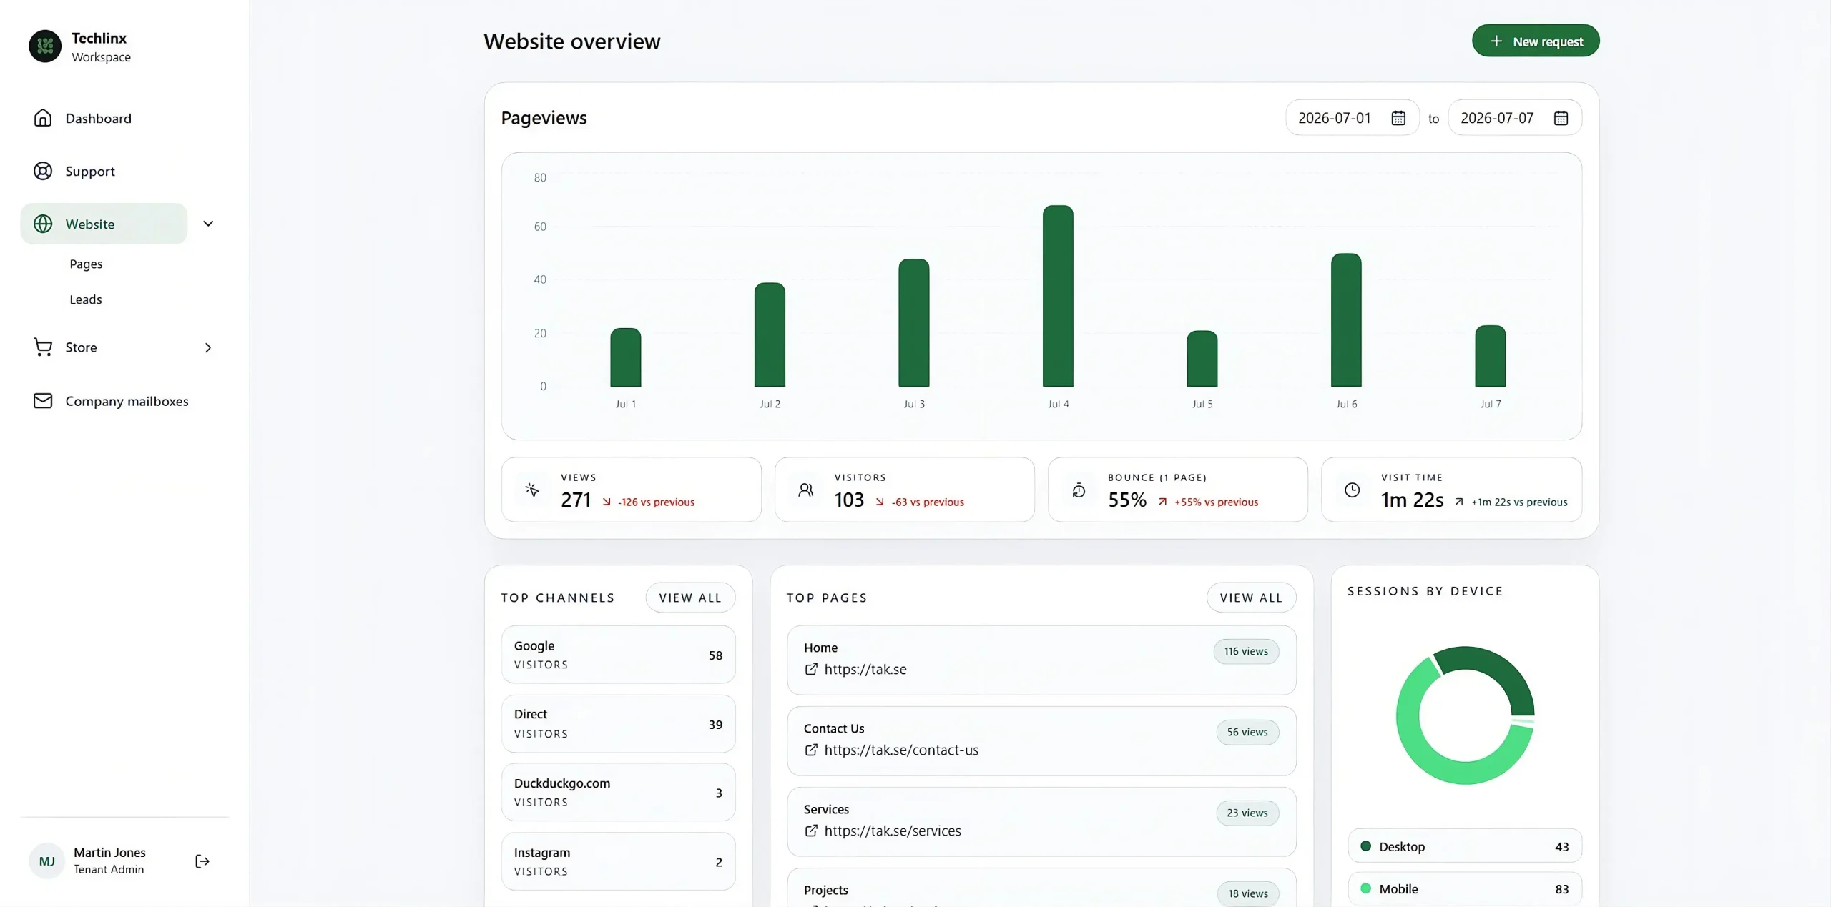This screenshot has width=1831, height=907.
Task: Go to the Leads submenu item
Action: [x=86, y=299]
